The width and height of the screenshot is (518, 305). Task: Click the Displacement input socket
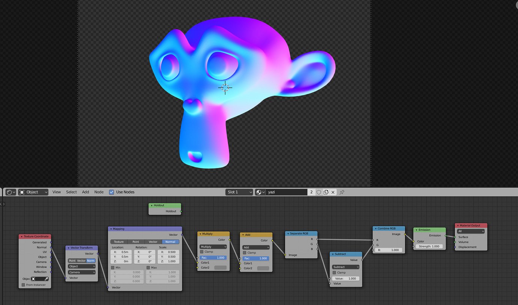pos(455,247)
